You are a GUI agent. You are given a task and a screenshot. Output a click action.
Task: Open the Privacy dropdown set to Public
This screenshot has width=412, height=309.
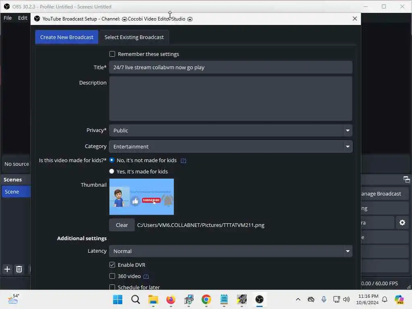coord(231,130)
